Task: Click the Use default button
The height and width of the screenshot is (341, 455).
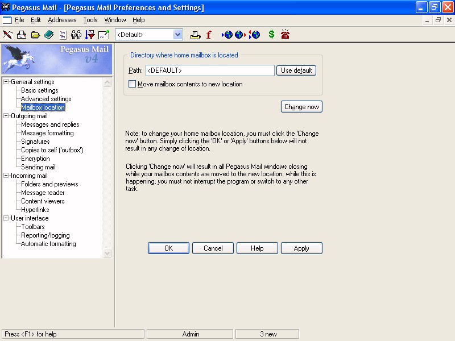Action: click(296, 70)
